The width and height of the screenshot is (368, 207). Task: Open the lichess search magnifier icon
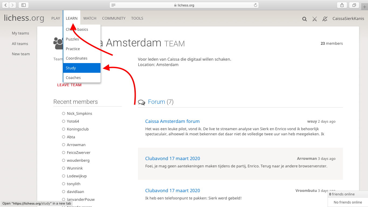click(304, 19)
